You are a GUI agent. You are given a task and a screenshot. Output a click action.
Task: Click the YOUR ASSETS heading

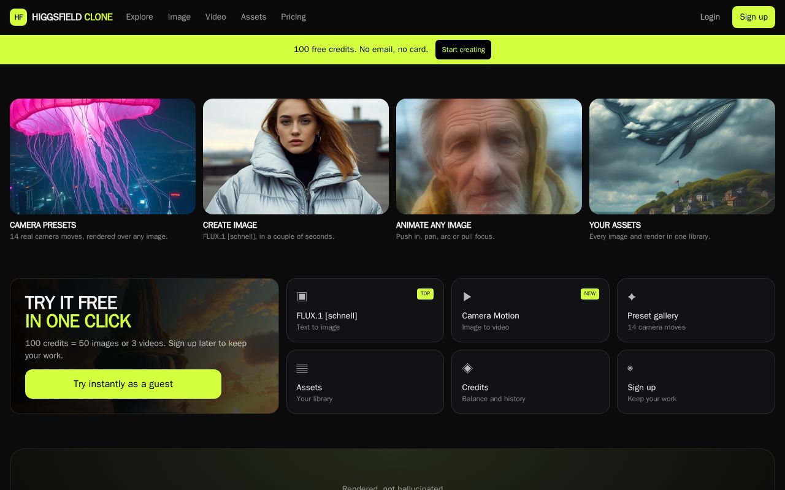click(x=615, y=225)
